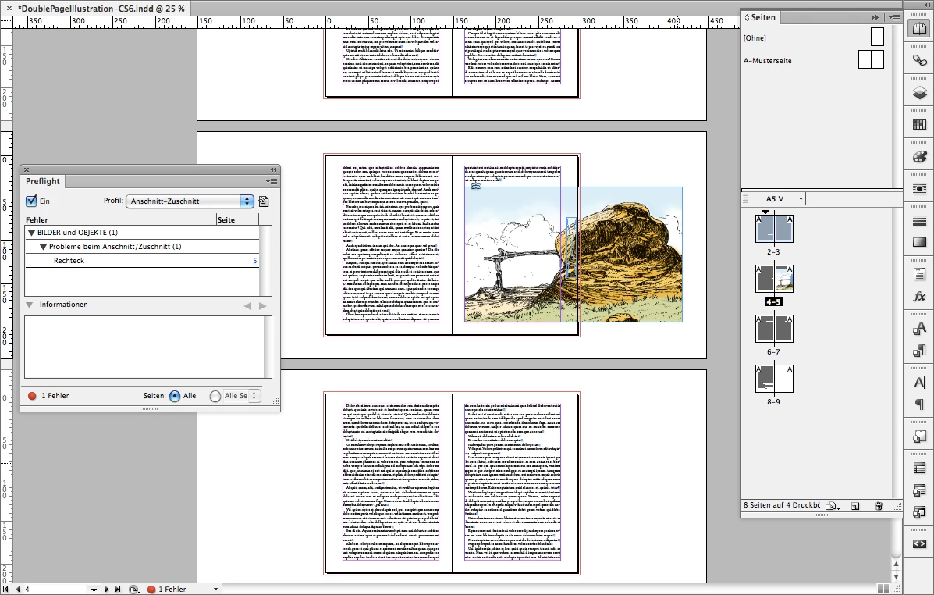Open the Pages panel icon in dock
The height and width of the screenshot is (595, 934).
click(x=919, y=28)
